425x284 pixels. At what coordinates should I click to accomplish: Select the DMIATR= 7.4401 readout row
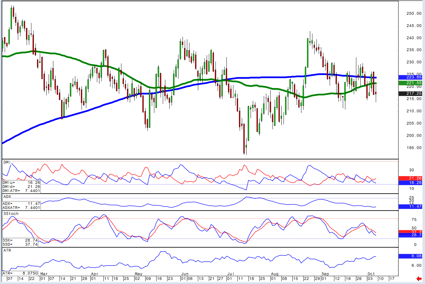[21, 191]
